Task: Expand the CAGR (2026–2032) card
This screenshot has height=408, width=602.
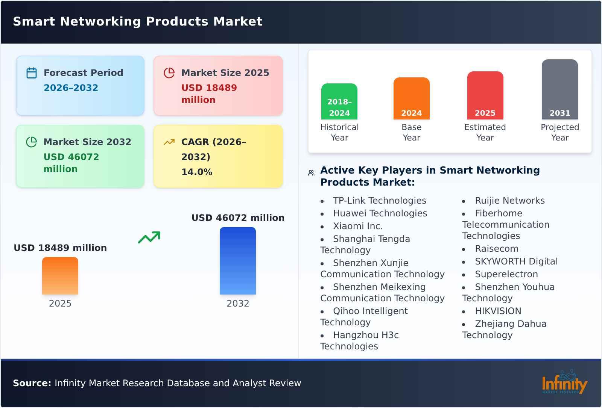Action: tap(218, 157)
